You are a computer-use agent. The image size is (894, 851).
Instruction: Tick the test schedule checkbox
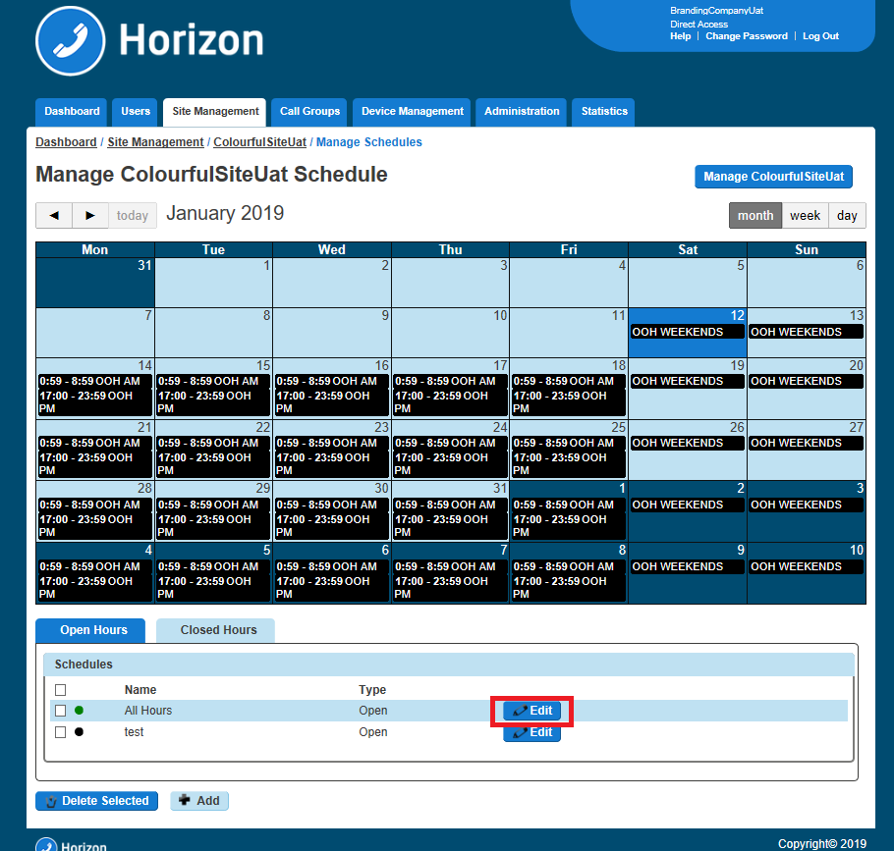click(x=61, y=732)
